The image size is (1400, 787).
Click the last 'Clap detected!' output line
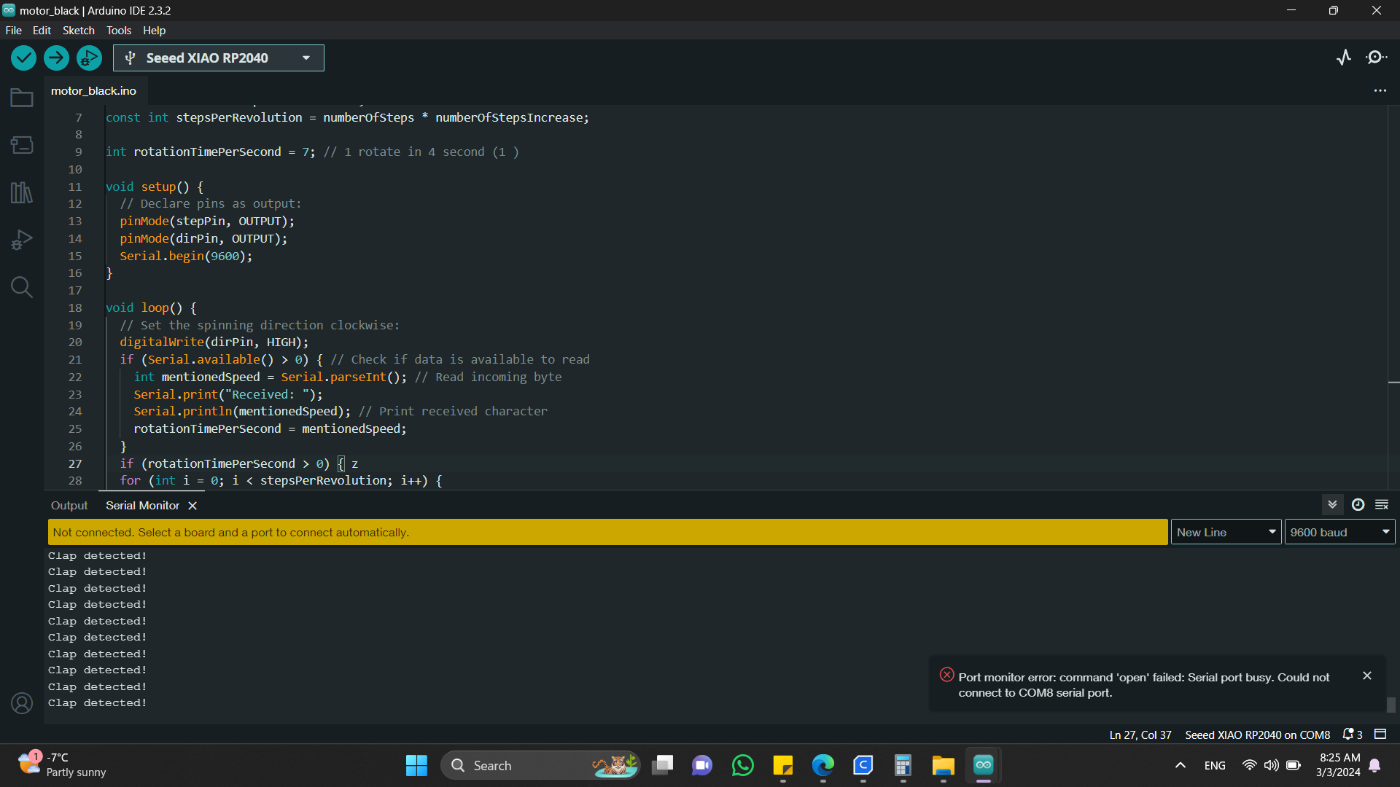[x=98, y=703]
